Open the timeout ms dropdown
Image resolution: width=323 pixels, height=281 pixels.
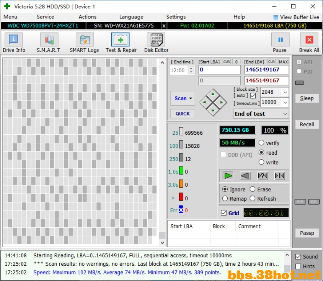[285, 102]
